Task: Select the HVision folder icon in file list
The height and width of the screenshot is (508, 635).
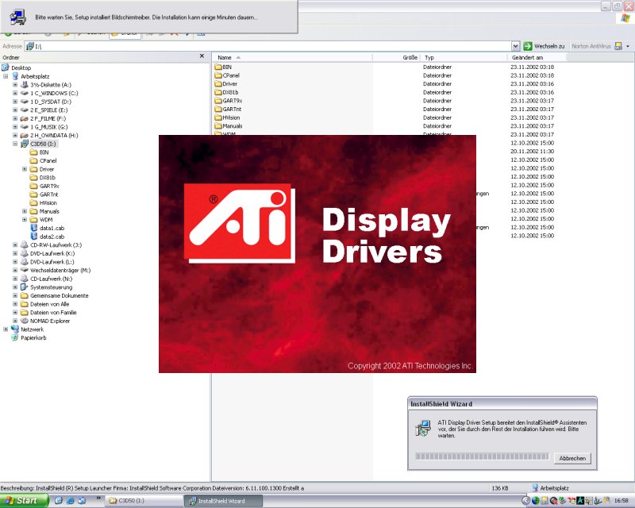Action: (218, 117)
